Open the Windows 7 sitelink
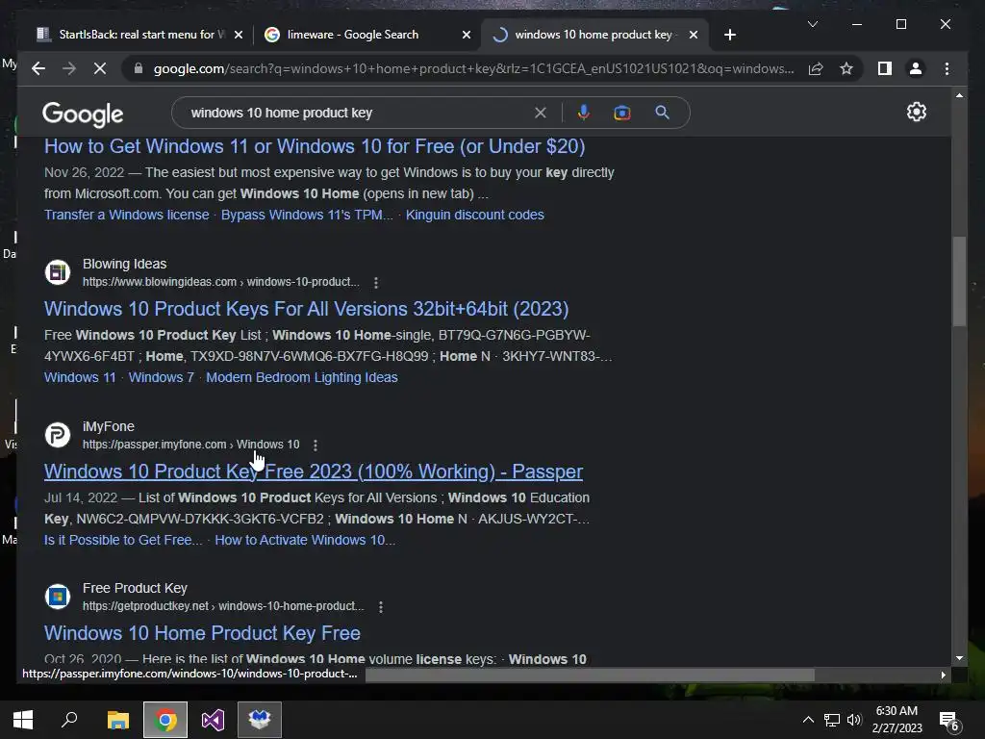This screenshot has width=985, height=739. pyautogui.click(x=161, y=377)
